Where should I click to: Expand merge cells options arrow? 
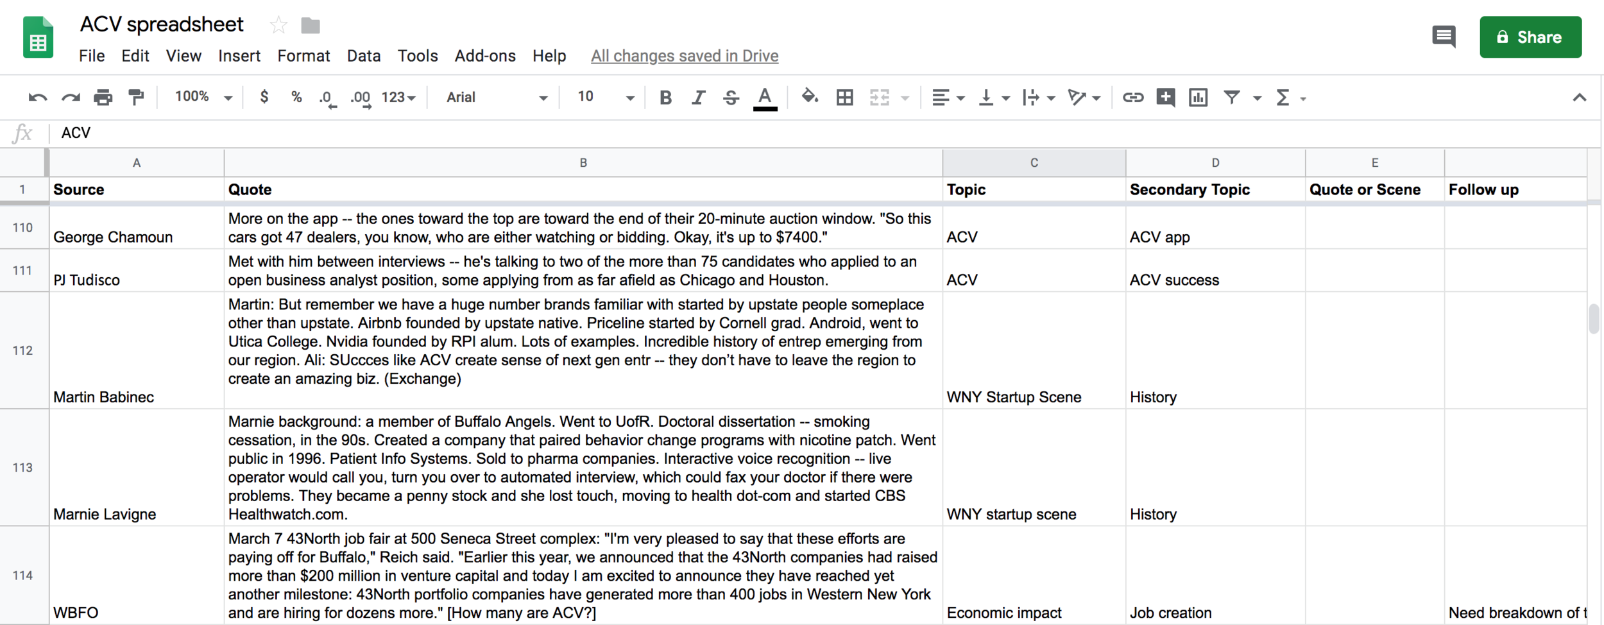tap(905, 98)
